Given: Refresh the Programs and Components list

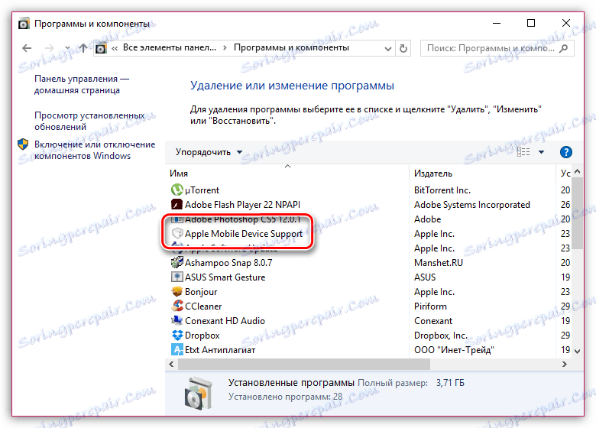Looking at the screenshot, I should [403, 48].
